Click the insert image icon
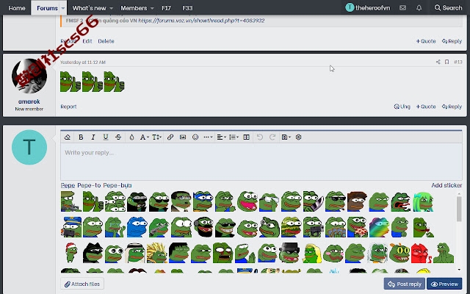 [183, 137]
